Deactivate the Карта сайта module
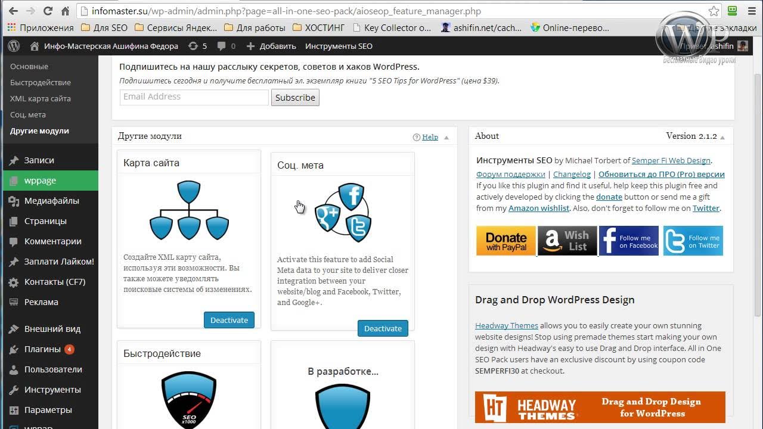763x429 pixels. pyautogui.click(x=229, y=320)
